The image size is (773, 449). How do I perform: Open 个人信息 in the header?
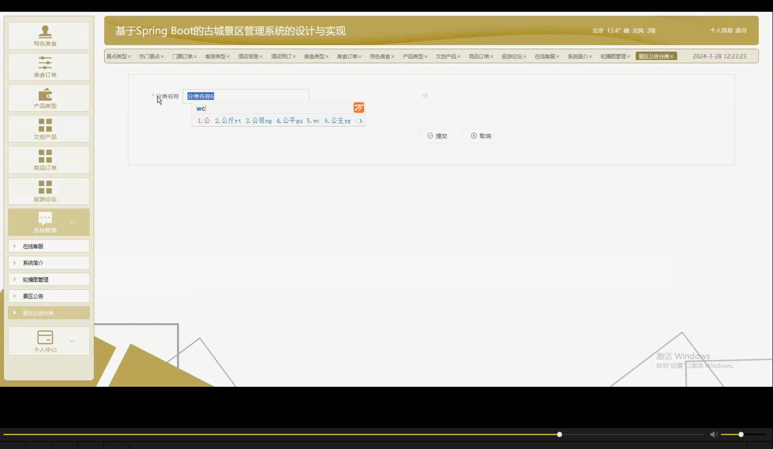(721, 31)
